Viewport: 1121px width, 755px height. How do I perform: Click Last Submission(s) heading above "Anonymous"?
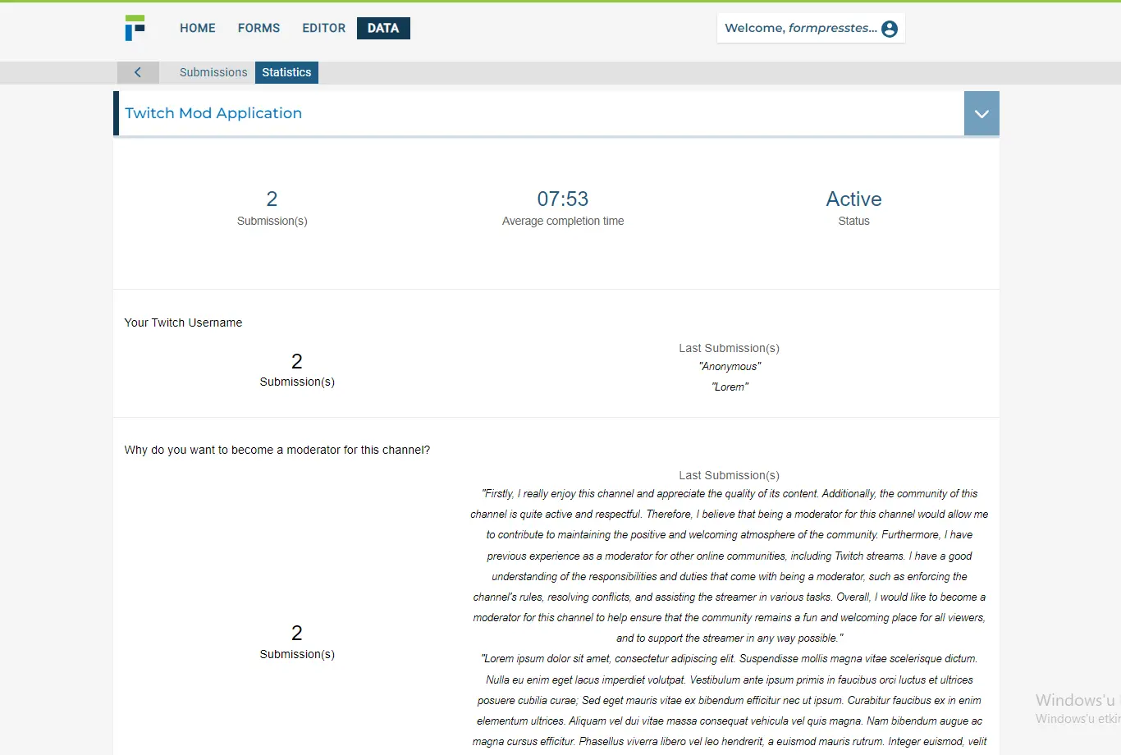point(730,348)
